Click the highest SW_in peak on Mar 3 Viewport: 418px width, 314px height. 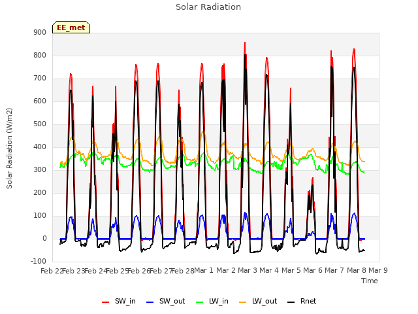[x=245, y=43]
